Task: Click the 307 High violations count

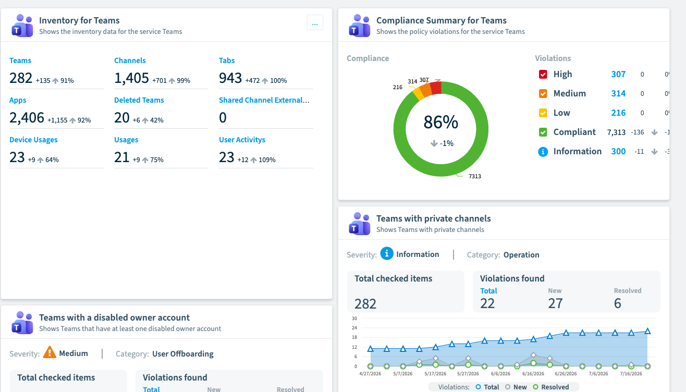Action: (618, 75)
